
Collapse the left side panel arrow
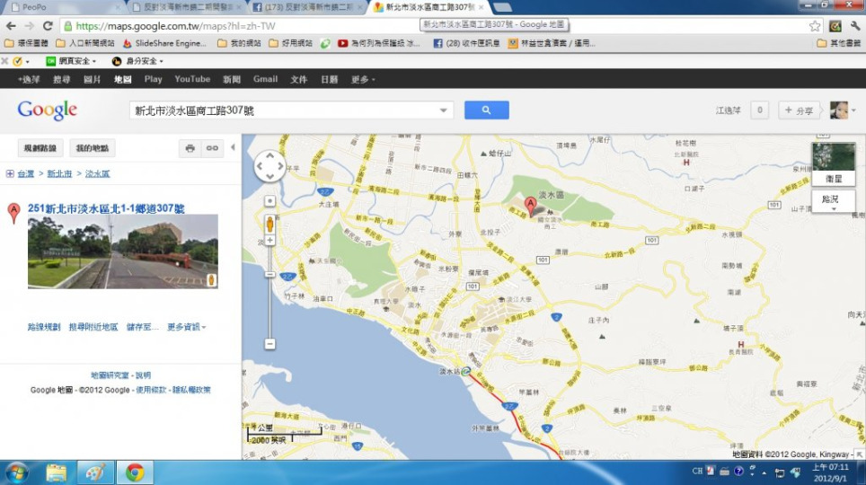pyautogui.click(x=234, y=148)
